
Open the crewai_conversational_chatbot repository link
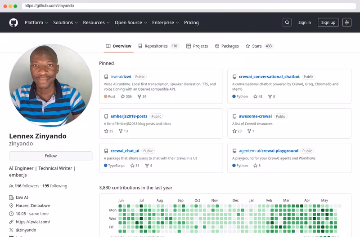[269, 77]
